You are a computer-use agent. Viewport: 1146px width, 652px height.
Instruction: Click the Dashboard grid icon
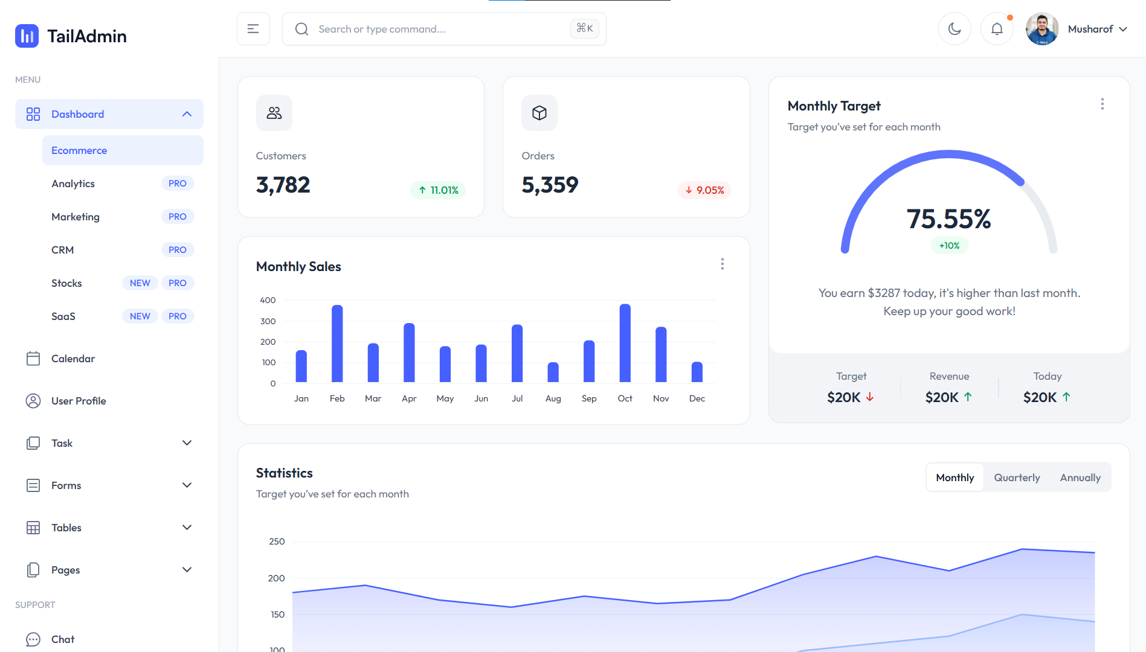click(33, 114)
